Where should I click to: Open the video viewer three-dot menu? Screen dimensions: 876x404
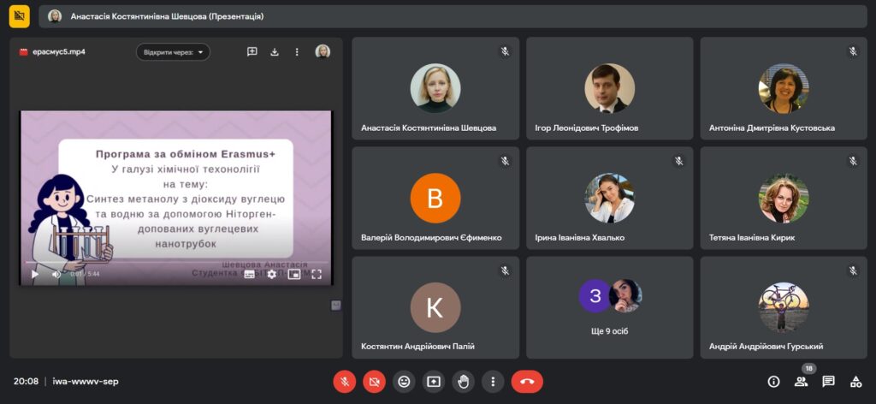(x=297, y=52)
